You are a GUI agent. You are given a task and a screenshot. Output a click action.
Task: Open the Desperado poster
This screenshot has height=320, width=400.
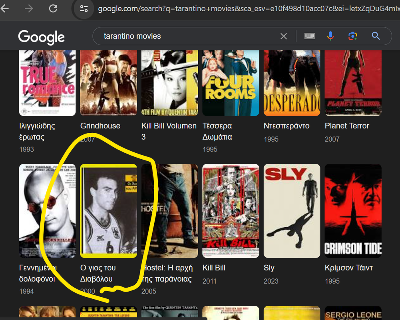pos(292,83)
